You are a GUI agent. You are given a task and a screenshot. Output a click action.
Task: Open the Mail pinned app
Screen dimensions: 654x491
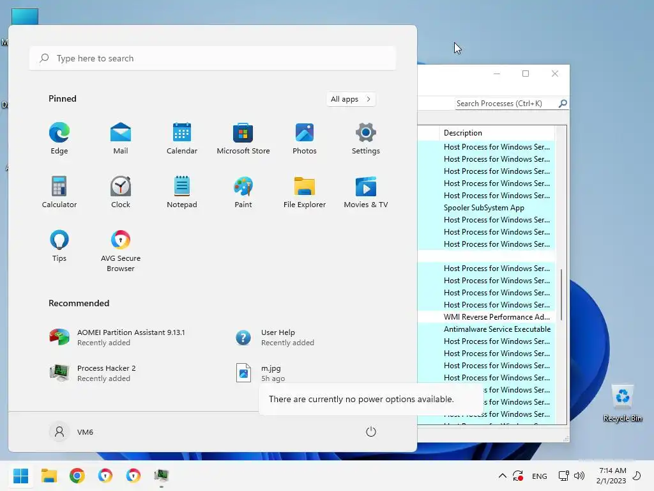(x=121, y=138)
